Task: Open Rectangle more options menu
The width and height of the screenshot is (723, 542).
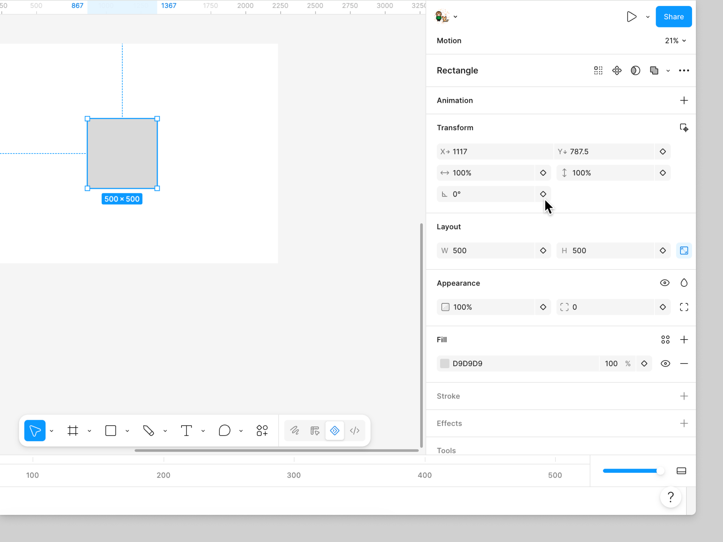Action: (684, 70)
